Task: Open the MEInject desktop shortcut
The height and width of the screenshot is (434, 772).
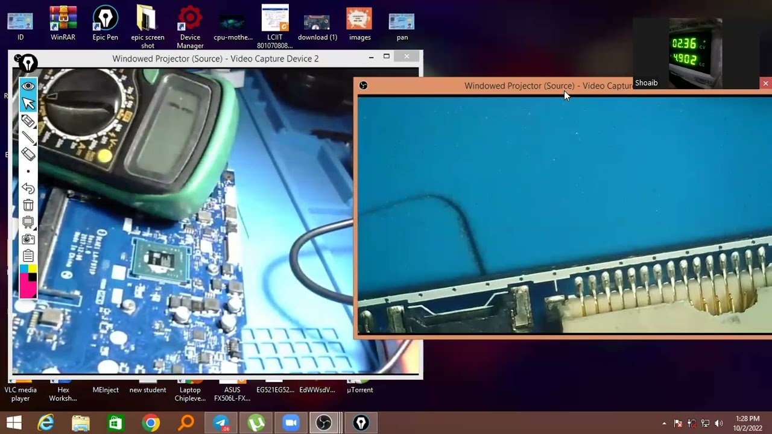Action: tap(106, 388)
